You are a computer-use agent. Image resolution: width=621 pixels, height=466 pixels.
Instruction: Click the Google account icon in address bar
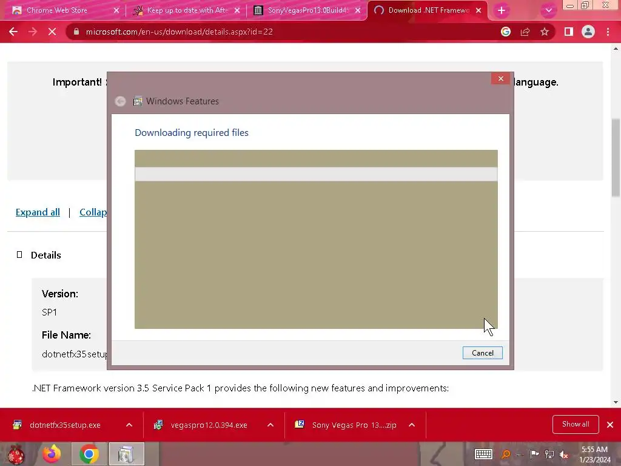(506, 32)
